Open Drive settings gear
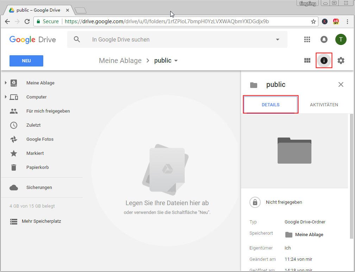The image size is (355, 272). point(341,61)
